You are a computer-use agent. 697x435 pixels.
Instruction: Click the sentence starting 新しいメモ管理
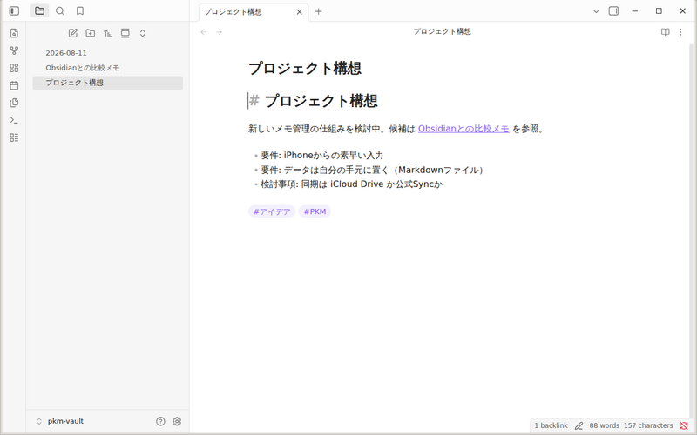396,129
